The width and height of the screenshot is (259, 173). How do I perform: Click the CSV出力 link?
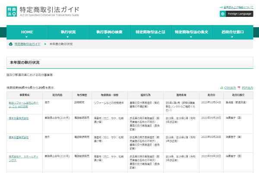230,88
